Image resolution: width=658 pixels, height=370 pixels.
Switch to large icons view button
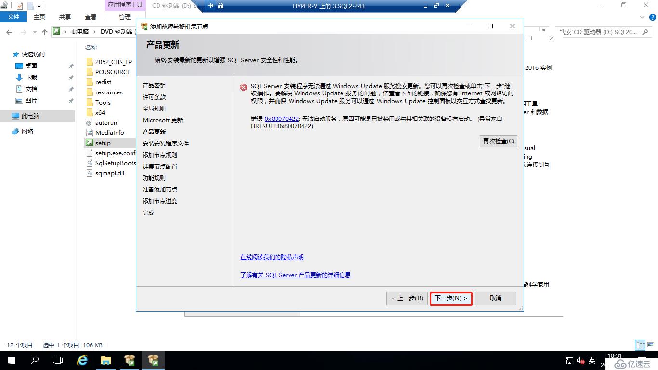point(651,345)
